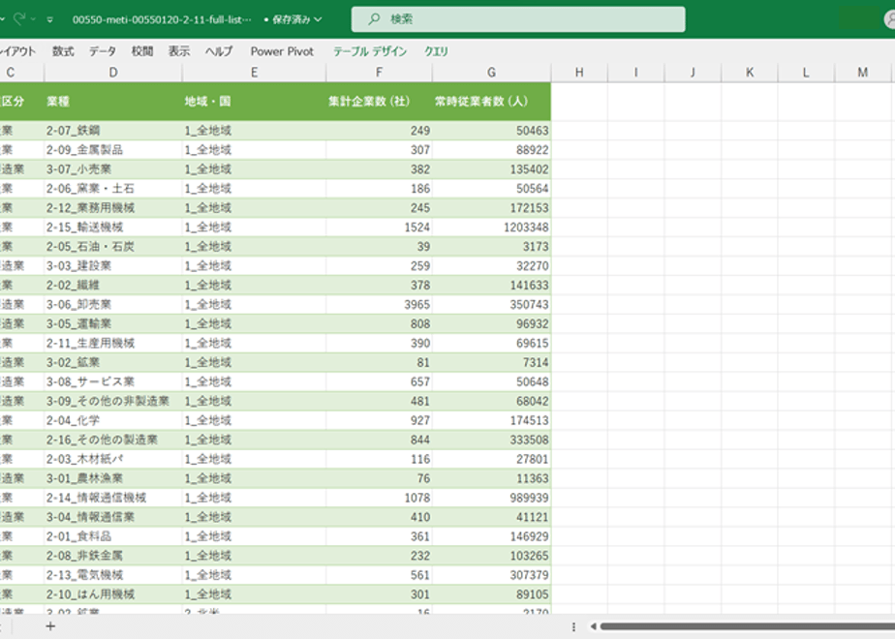Click the Redo arrow icon in title bar
The width and height of the screenshot is (895, 639).
pos(18,18)
